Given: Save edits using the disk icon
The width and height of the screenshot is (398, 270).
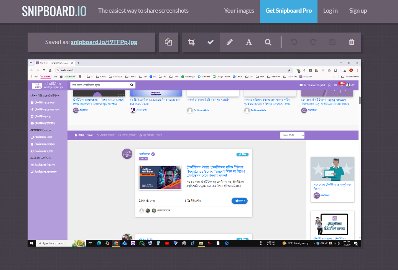Looking at the screenshot, I should click(x=332, y=42).
